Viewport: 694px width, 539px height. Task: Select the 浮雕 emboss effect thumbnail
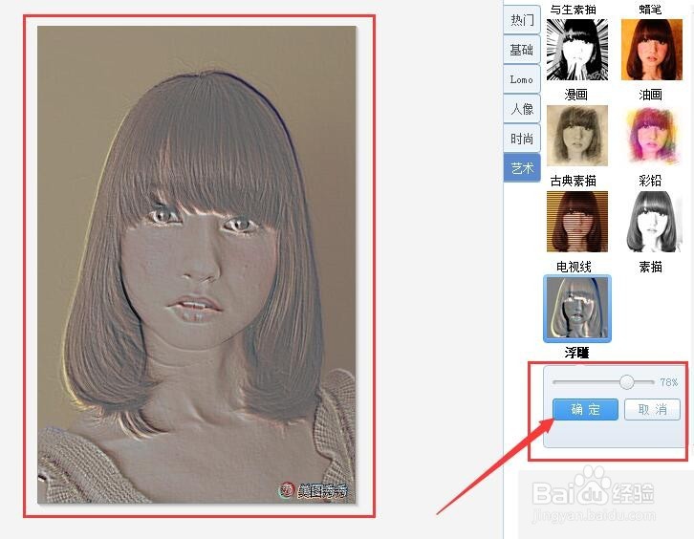coord(577,309)
